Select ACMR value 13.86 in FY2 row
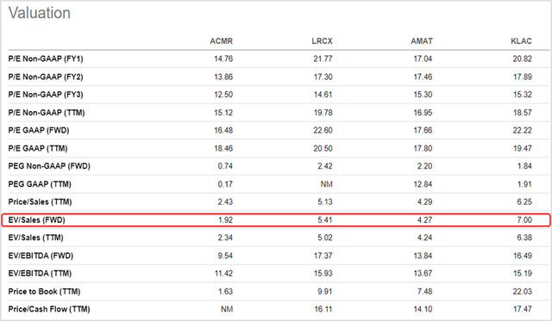 (x=223, y=77)
